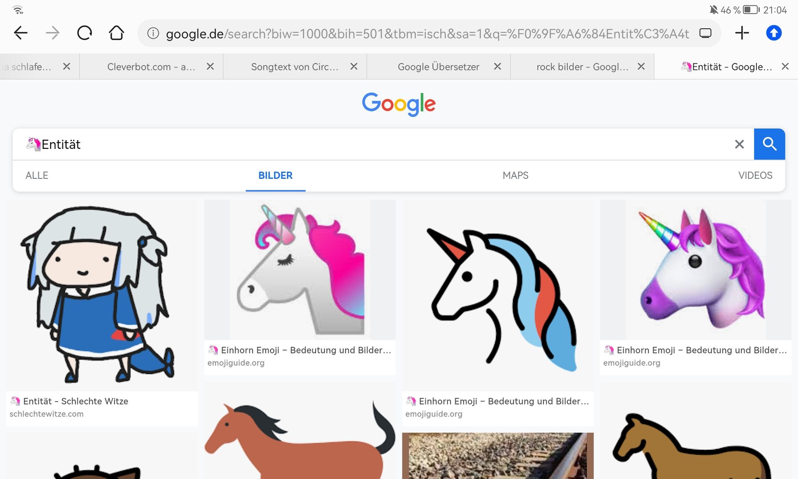
Task: Reload the current page
Action: click(84, 33)
